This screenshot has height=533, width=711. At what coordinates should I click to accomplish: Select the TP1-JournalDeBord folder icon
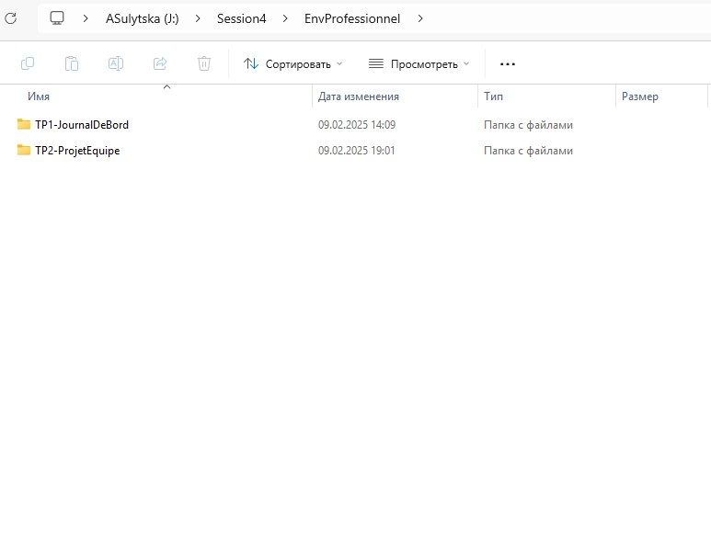24,125
